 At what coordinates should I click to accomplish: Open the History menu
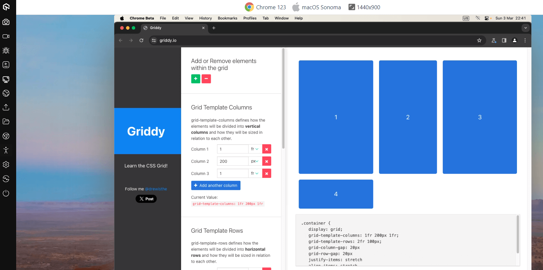(x=206, y=18)
